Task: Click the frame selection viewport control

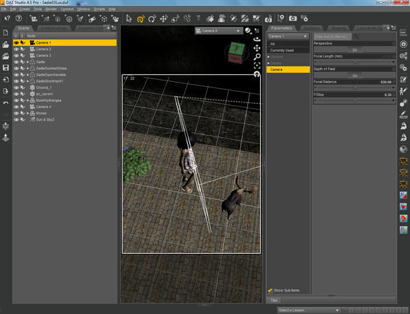Action: (x=256, y=66)
